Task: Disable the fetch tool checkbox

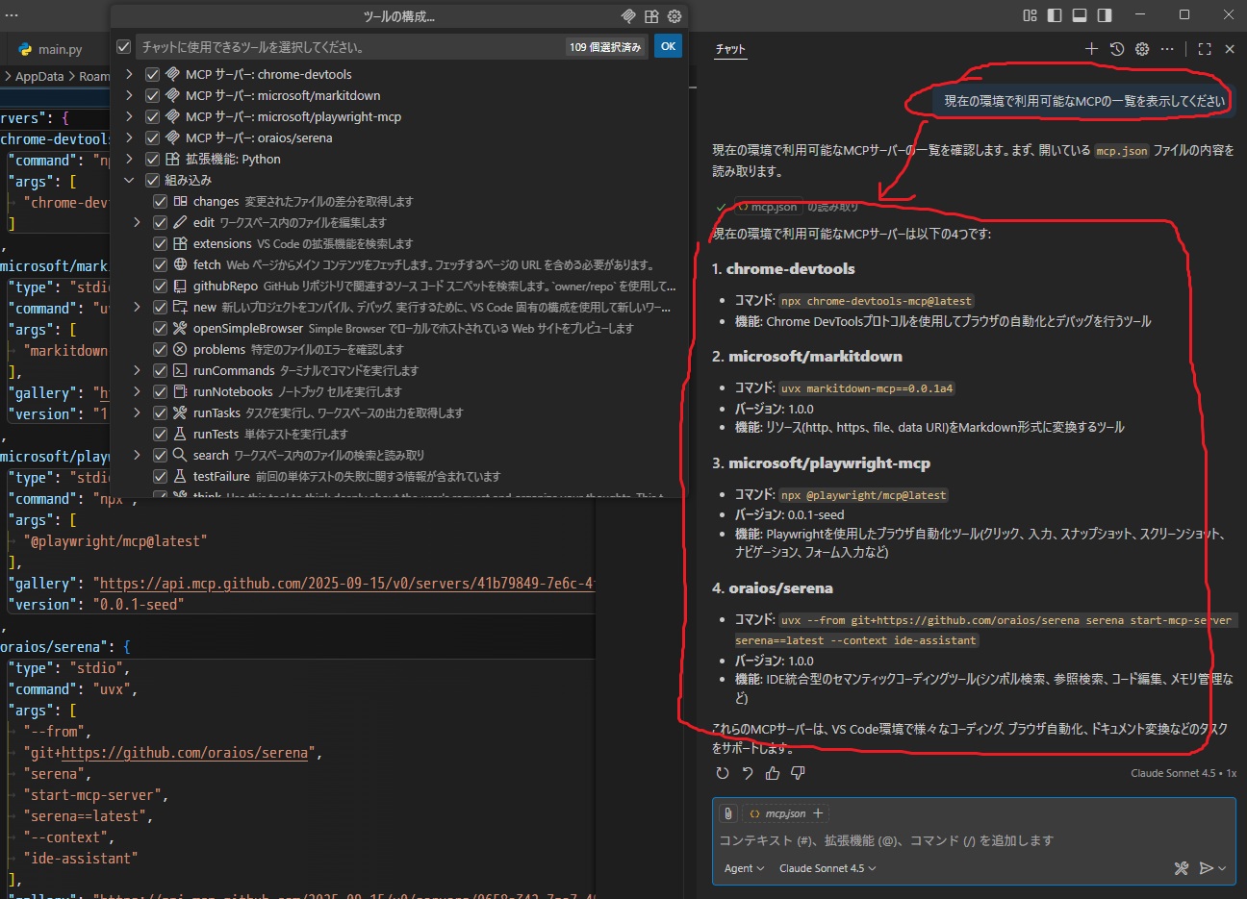Action: (162, 264)
